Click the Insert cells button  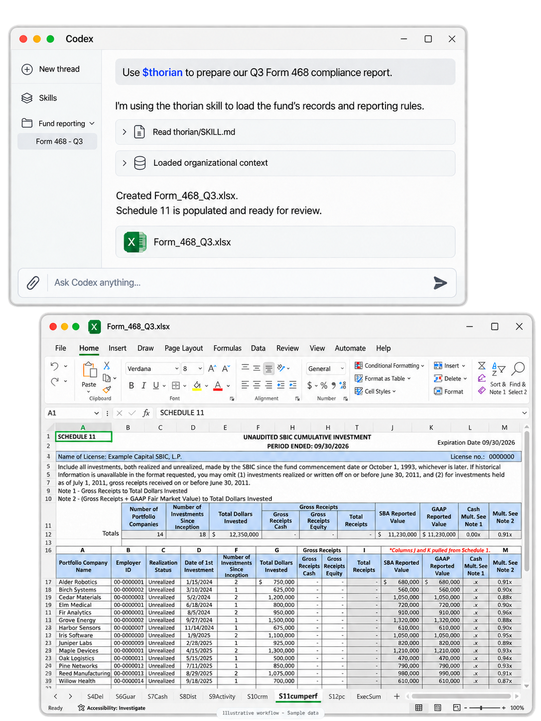[x=449, y=365]
